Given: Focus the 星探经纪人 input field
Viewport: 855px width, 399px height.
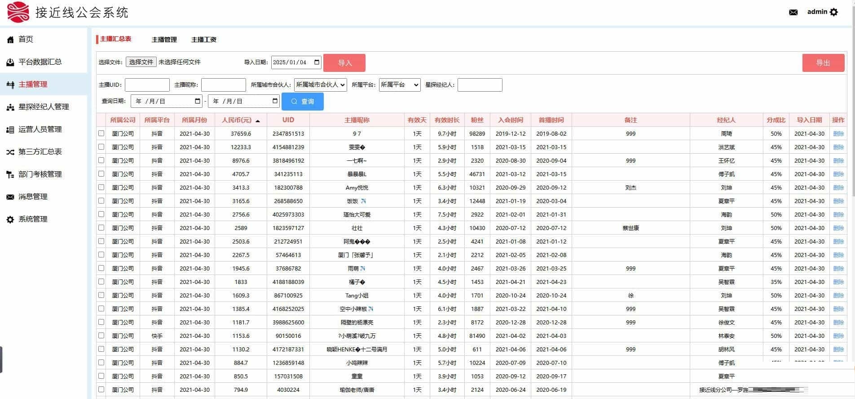Looking at the screenshot, I should (x=480, y=84).
